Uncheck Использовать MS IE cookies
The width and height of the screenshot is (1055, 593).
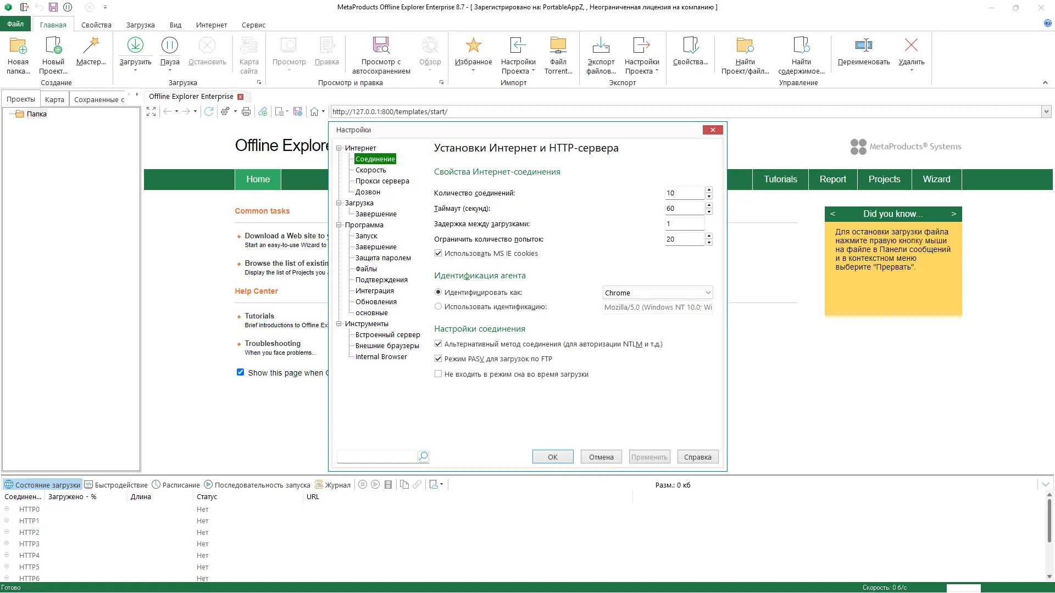[438, 253]
